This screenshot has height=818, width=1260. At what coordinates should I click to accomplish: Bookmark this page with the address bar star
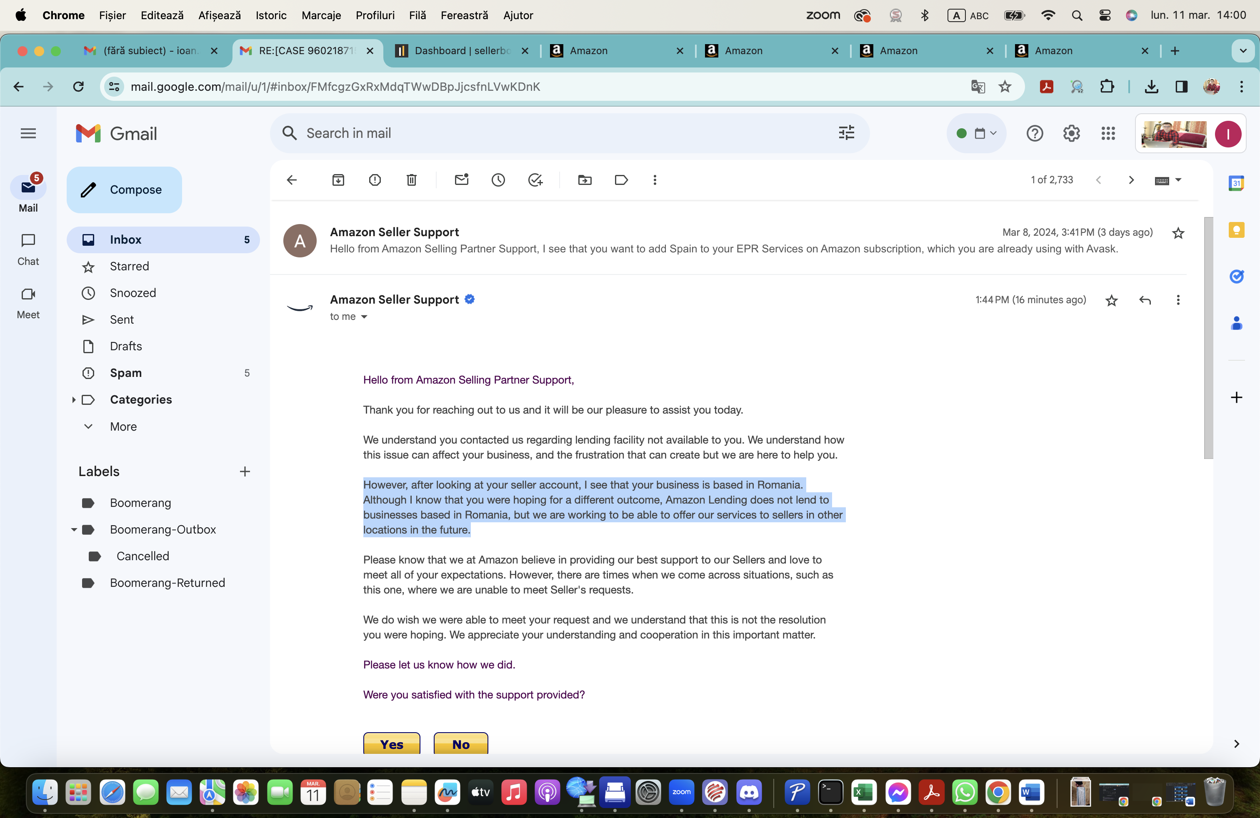tap(1004, 86)
